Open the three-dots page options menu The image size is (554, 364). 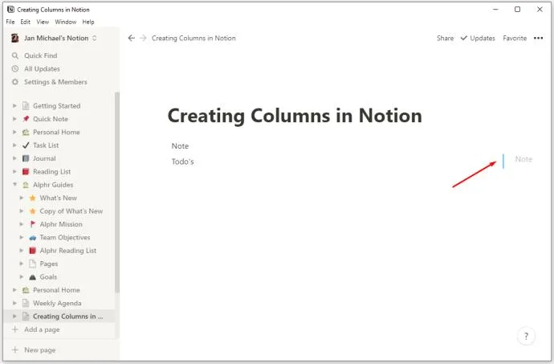click(x=538, y=38)
